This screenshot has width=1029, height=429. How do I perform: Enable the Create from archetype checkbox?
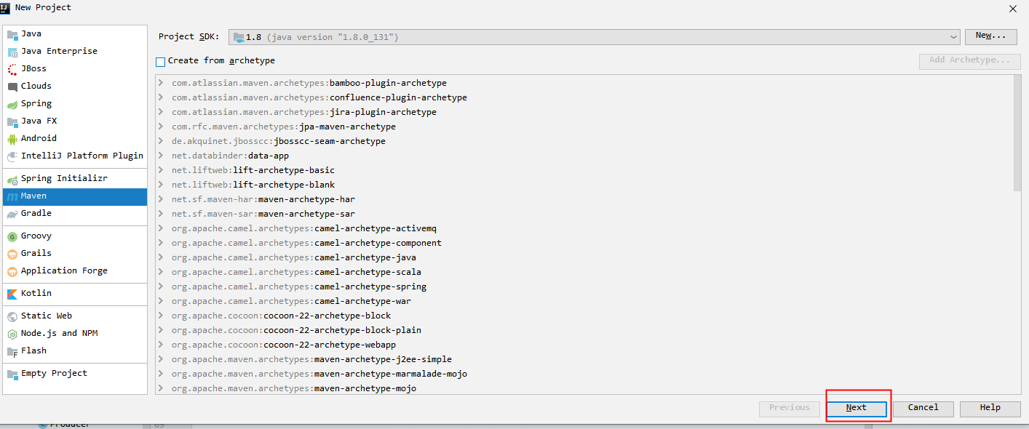point(161,61)
